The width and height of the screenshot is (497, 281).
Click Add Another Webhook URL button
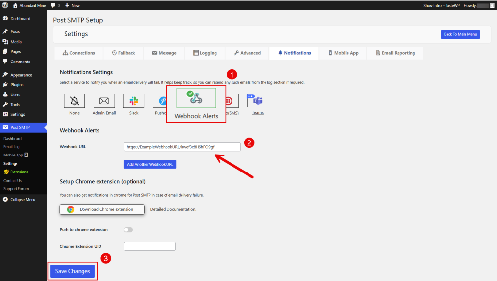[150, 164]
